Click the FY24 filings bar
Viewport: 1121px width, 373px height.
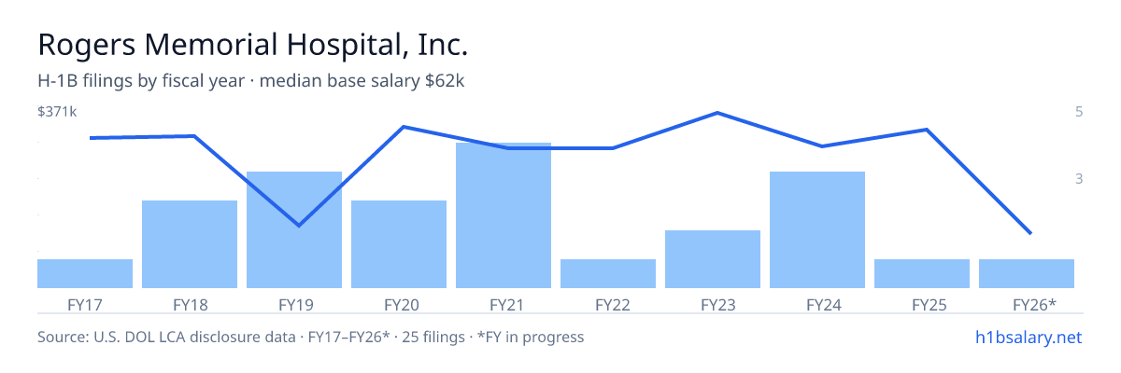tap(817, 229)
